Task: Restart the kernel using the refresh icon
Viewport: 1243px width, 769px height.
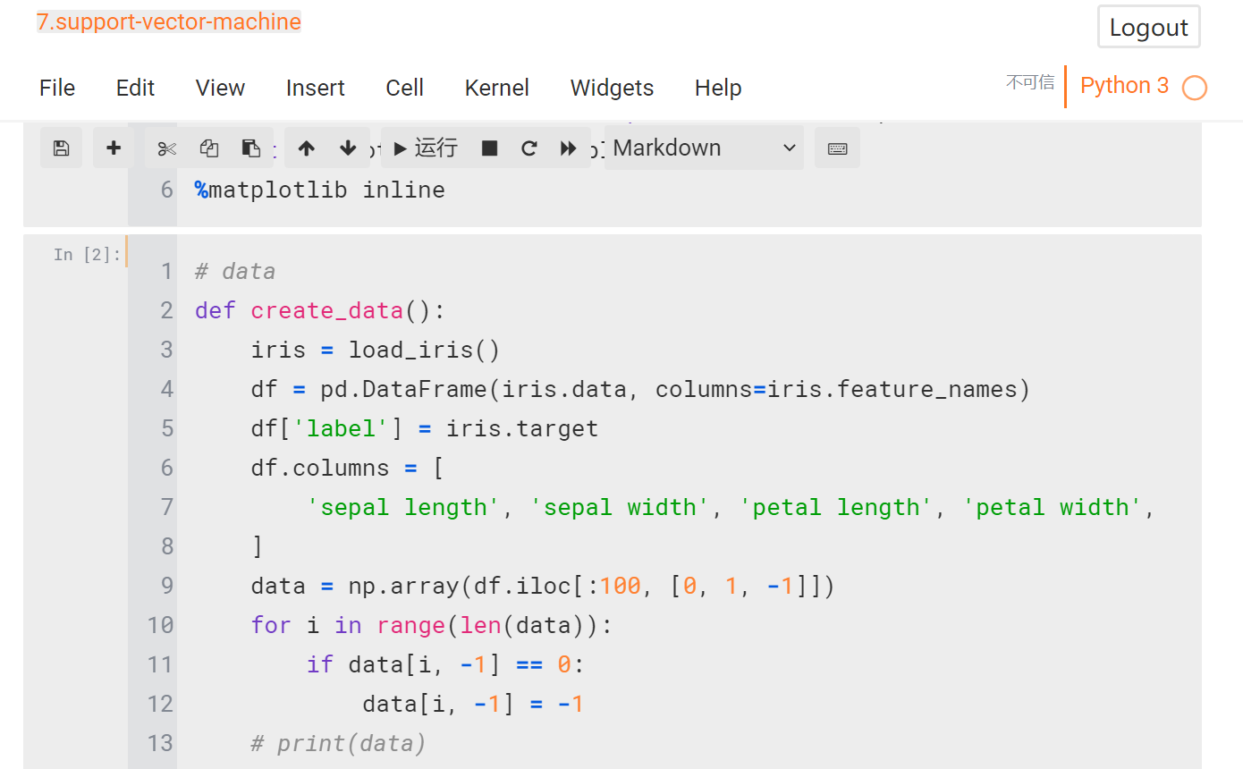Action: pyautogui.click(x=528, y=147)
